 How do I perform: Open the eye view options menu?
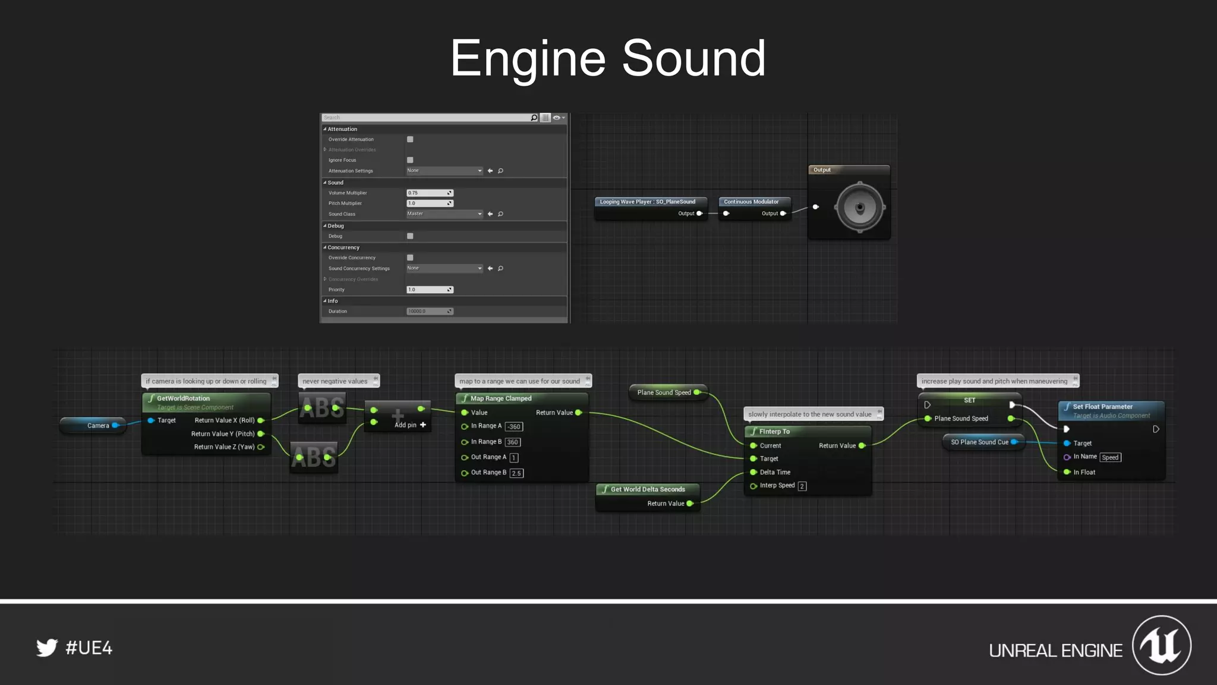tap(558, 118)
